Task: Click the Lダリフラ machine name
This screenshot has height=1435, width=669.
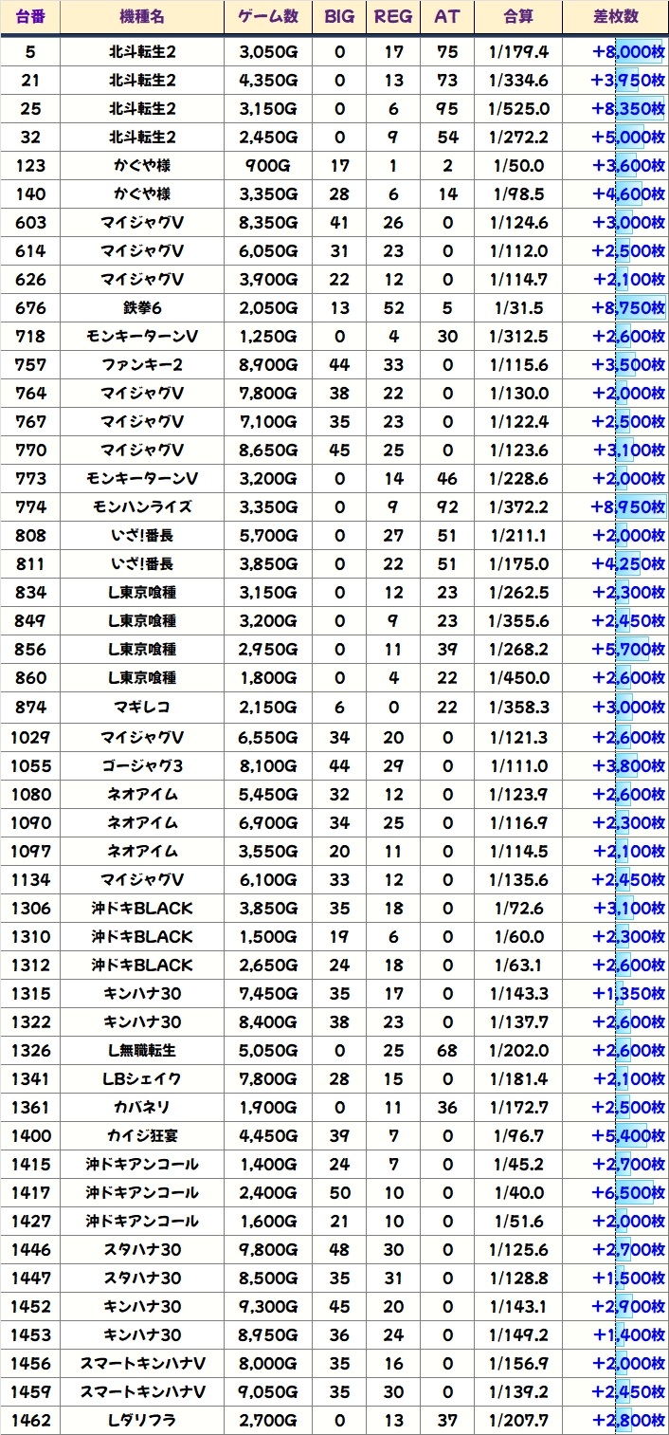Action: pos(142,1420)
